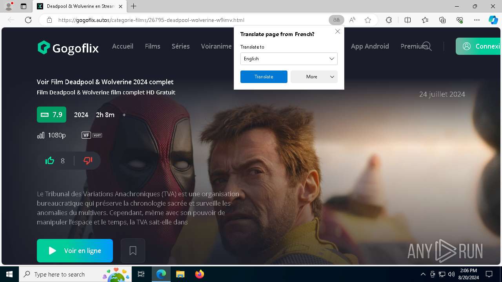The height and width of the screenshot is (282, 502).
Task: Expand the More options dropdown
Action: coord(314,77)
